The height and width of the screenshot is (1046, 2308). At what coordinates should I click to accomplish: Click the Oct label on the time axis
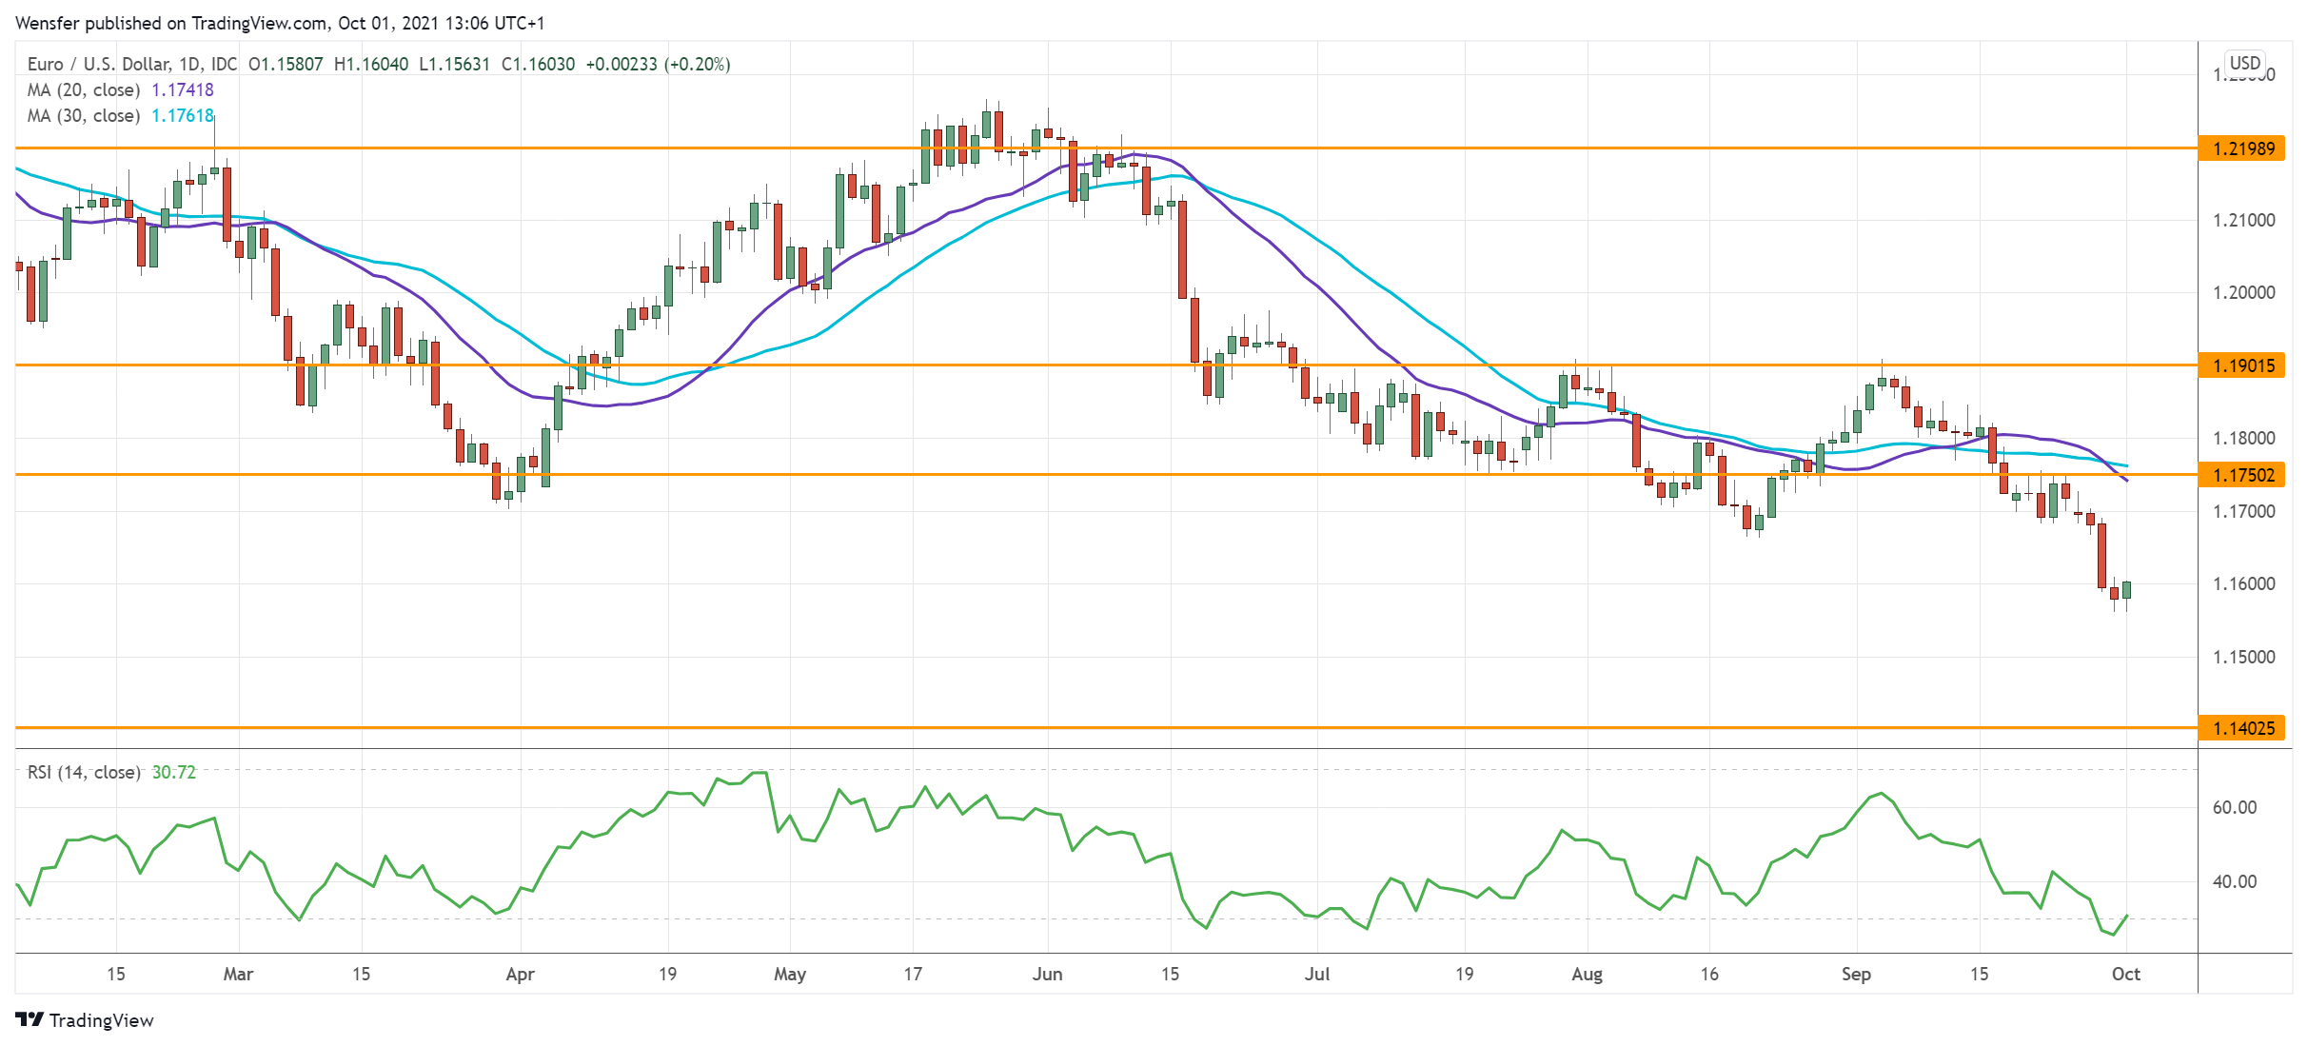[x=2124, y=974]
